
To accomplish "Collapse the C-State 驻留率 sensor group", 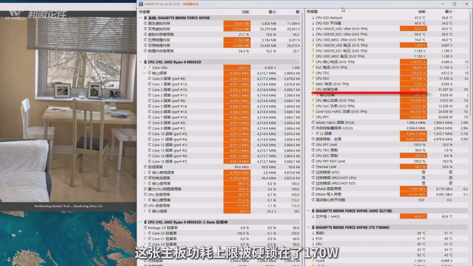I will coord(140,222).
